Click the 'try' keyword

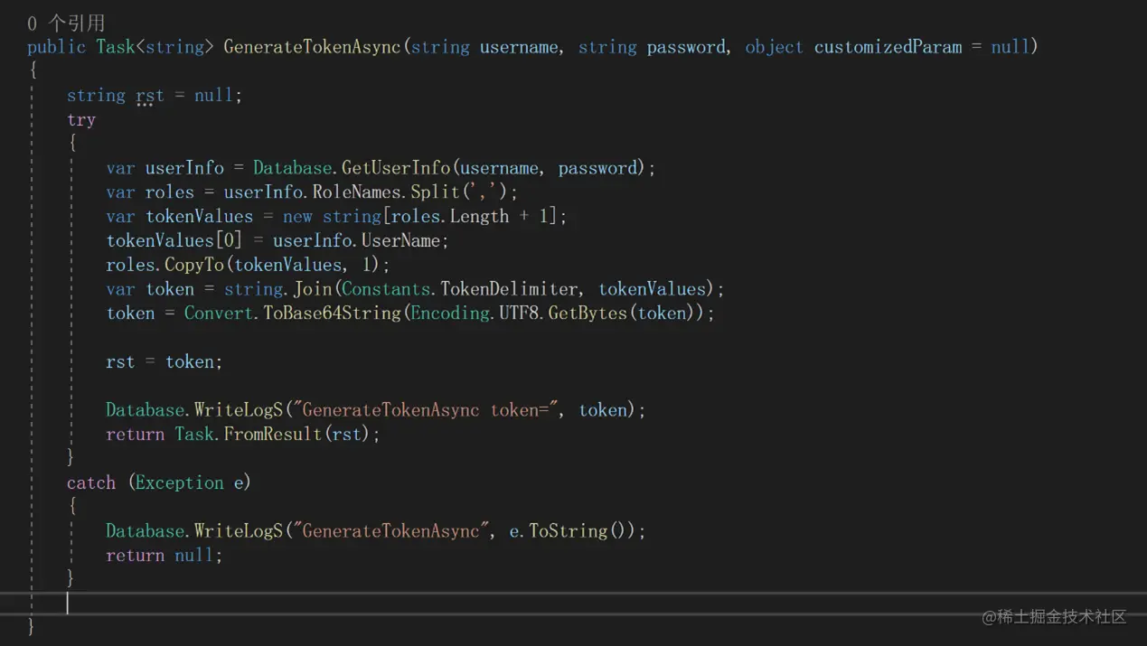[x=81, y=120]
